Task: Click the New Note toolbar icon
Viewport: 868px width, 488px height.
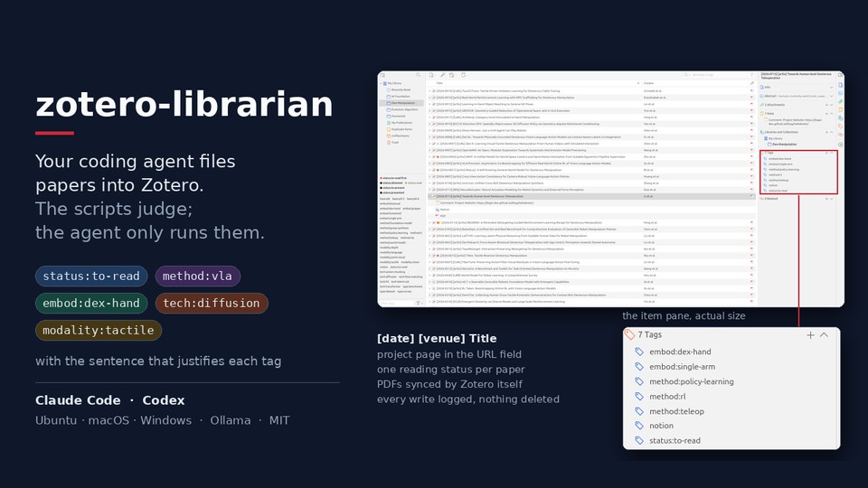Action: pyautogui.click(x=463, y=75)
